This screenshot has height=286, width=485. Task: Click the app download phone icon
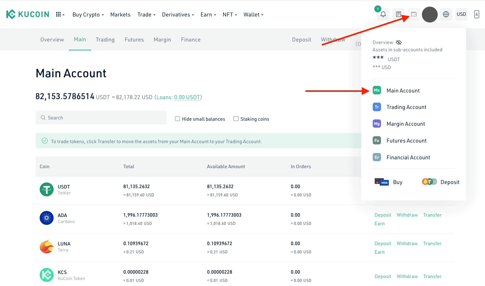click(x=477, y=14)
